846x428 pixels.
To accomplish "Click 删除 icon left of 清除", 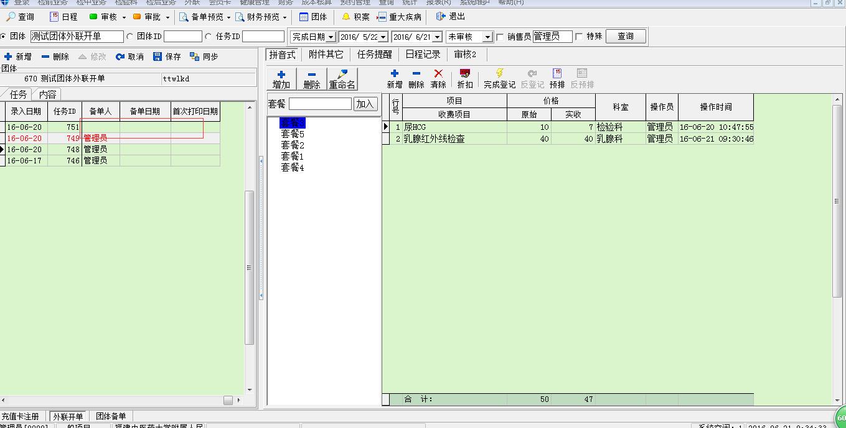I will [416, 73].
